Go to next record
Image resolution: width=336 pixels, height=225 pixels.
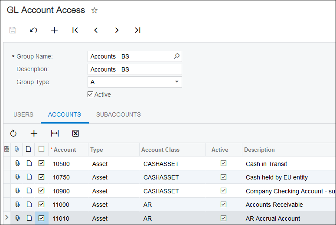(117, 30)
